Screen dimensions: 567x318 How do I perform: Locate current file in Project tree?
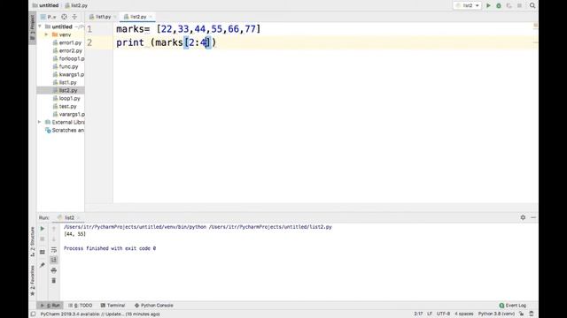click(64, 17)
